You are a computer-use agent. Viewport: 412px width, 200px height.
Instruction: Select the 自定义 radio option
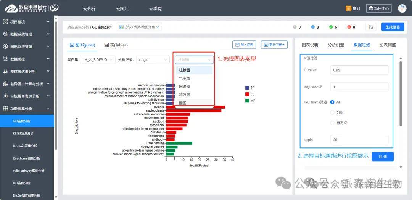coord(332,123)
